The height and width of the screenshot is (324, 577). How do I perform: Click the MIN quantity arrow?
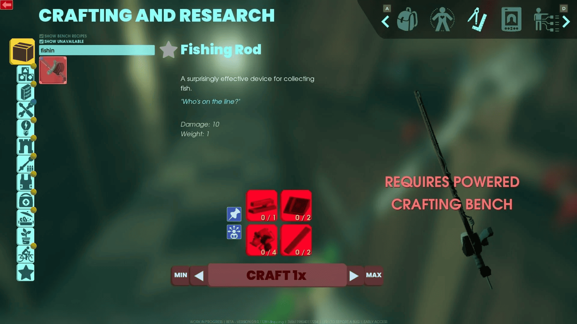point(199,275)
